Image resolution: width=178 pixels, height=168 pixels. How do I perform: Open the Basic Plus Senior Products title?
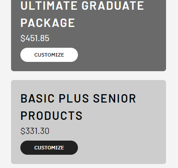point(78,107)
